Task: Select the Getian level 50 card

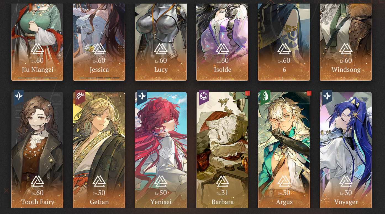Action: point(99,150)
